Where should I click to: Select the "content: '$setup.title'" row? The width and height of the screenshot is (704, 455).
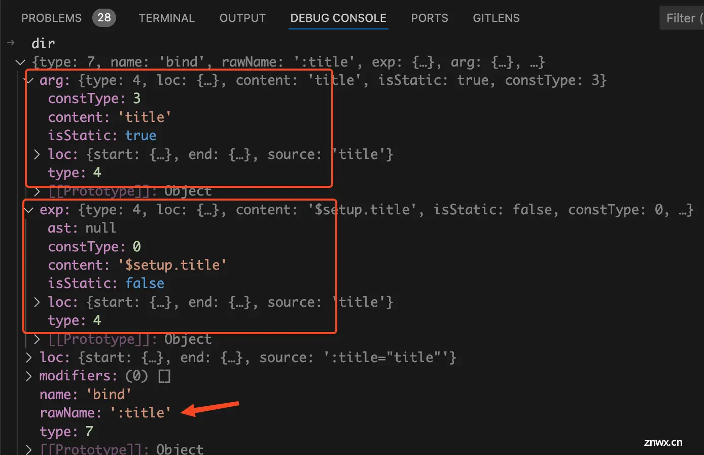tap(137, 265)
